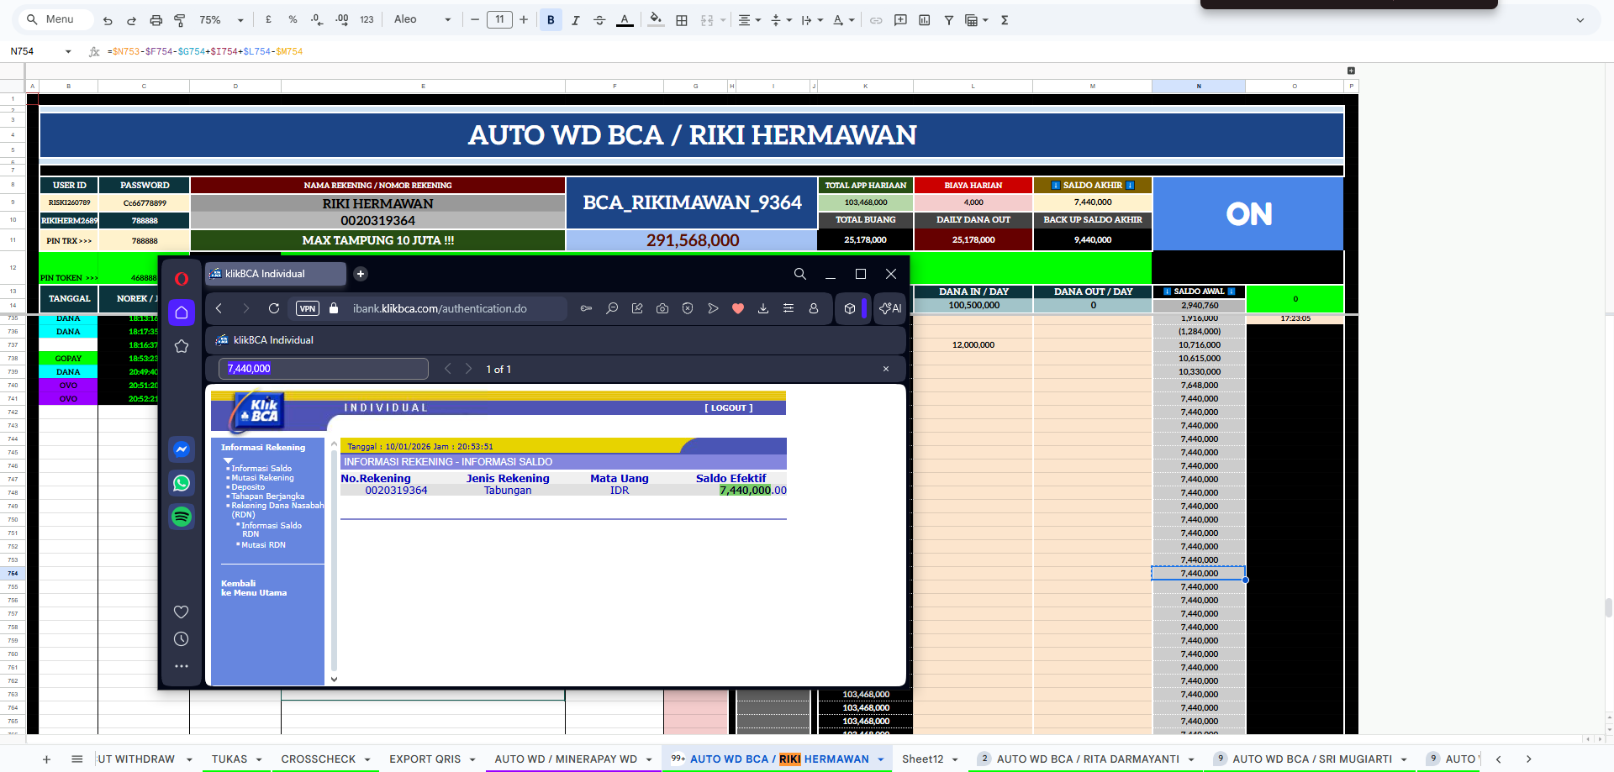This screenshot has height=772, width=1614.
Task: Increase decimal places
Action: tap(341, 19)
